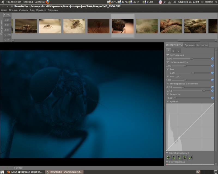Open the Снимок menu
218x174 pixels.
point(24,10)
